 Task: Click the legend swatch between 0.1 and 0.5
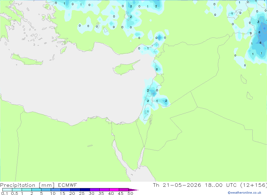coord(7,190)
